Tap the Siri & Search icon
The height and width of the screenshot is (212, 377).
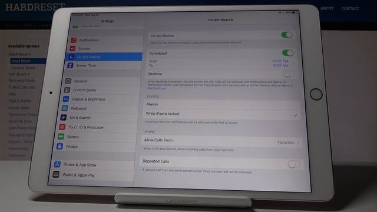(x=64, y=118)
